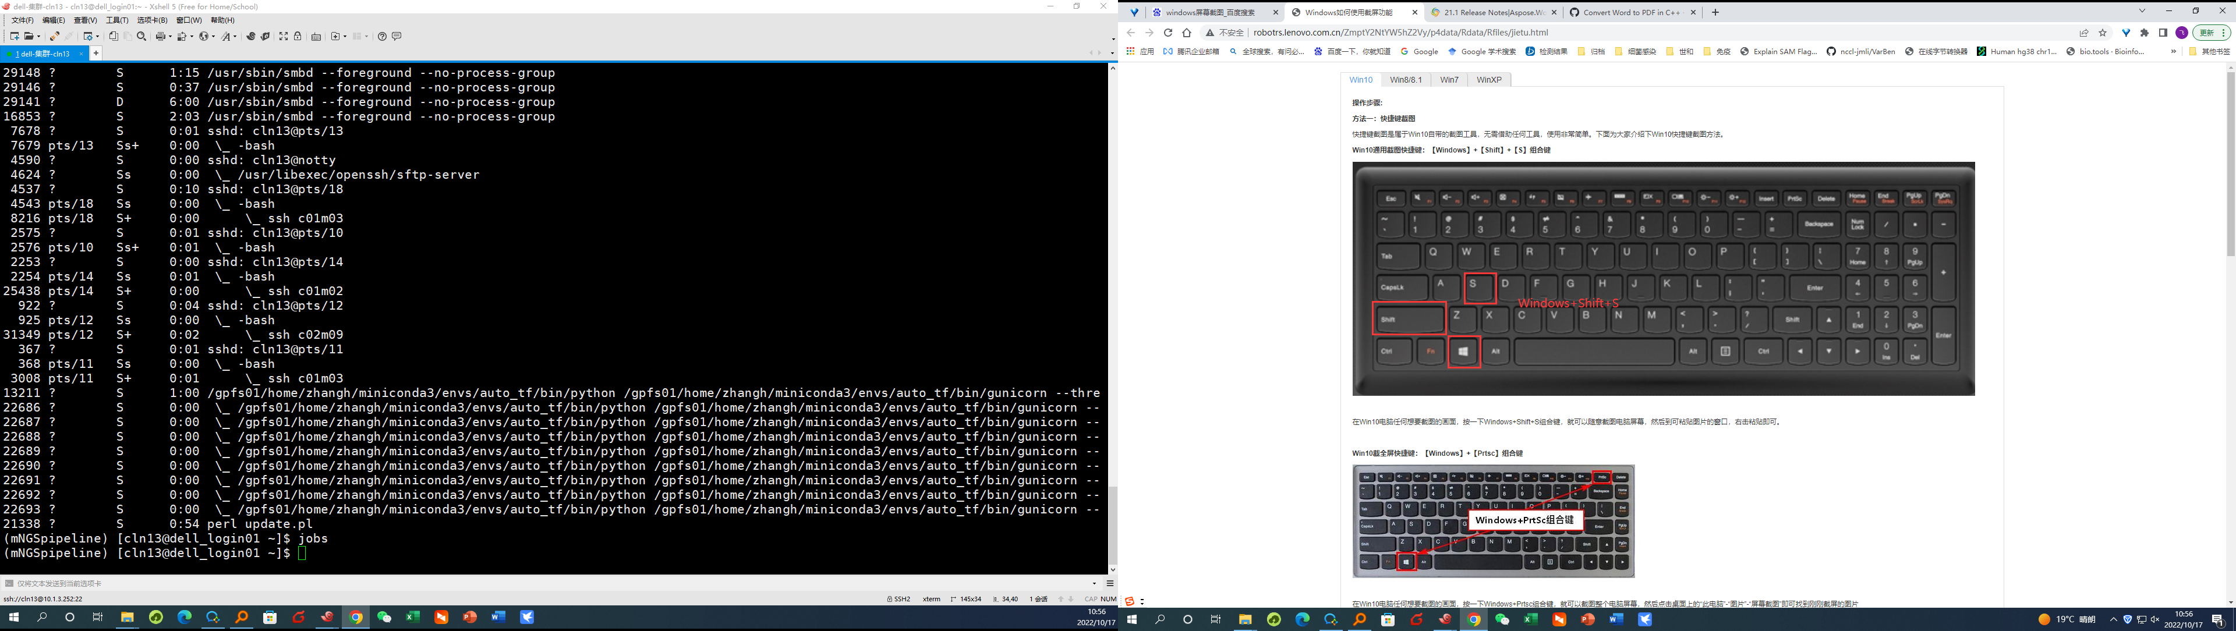Click the New tab group plus icon in Xshell

point(336,37)
